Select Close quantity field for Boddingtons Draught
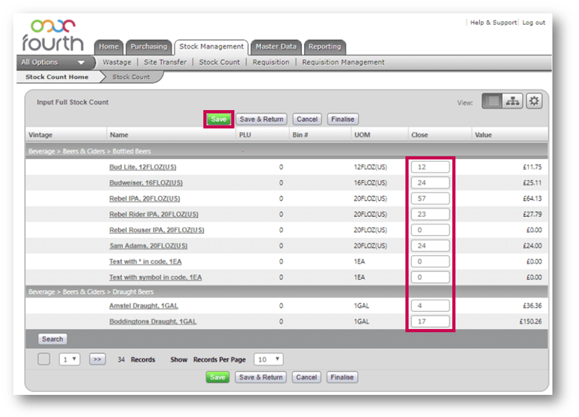 click(x=430, y=321)
